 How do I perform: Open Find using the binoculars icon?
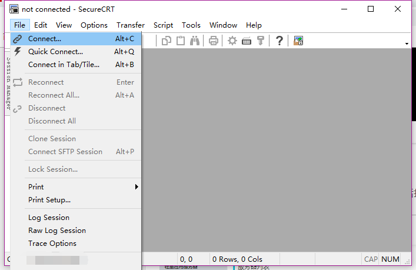tap(195, 41)
